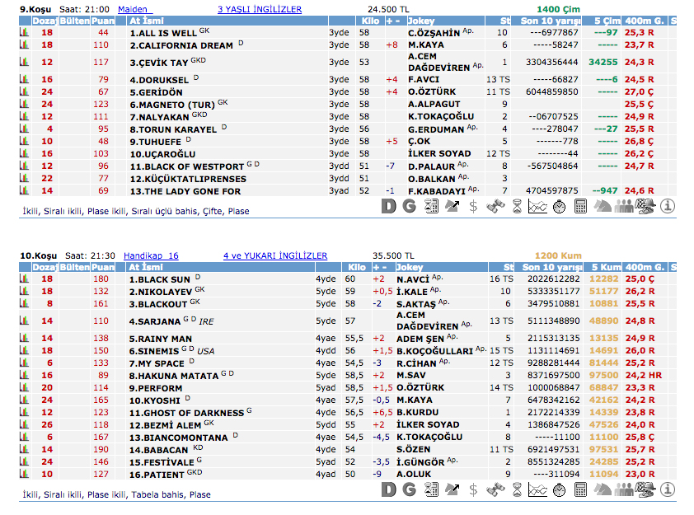Select horse name CALIFORNIA DREAM
The image size is (694, 515).
[x=181, y=45]
